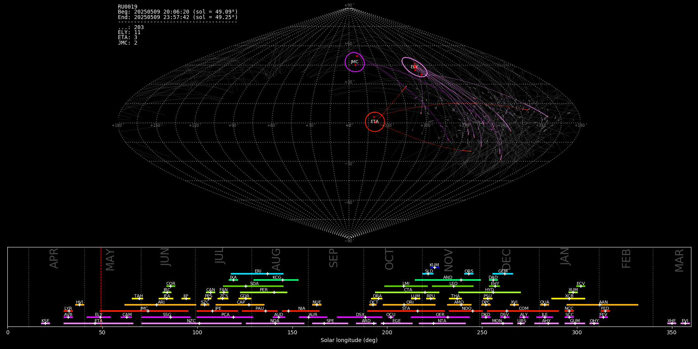Image resolution: width=698 pixels, height=349 pixels.
Task: Click the LEO shower label in timeline
Action: (x=454, y=284)
